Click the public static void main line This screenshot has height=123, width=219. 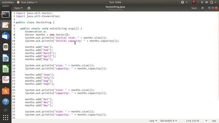coord(51,28)
